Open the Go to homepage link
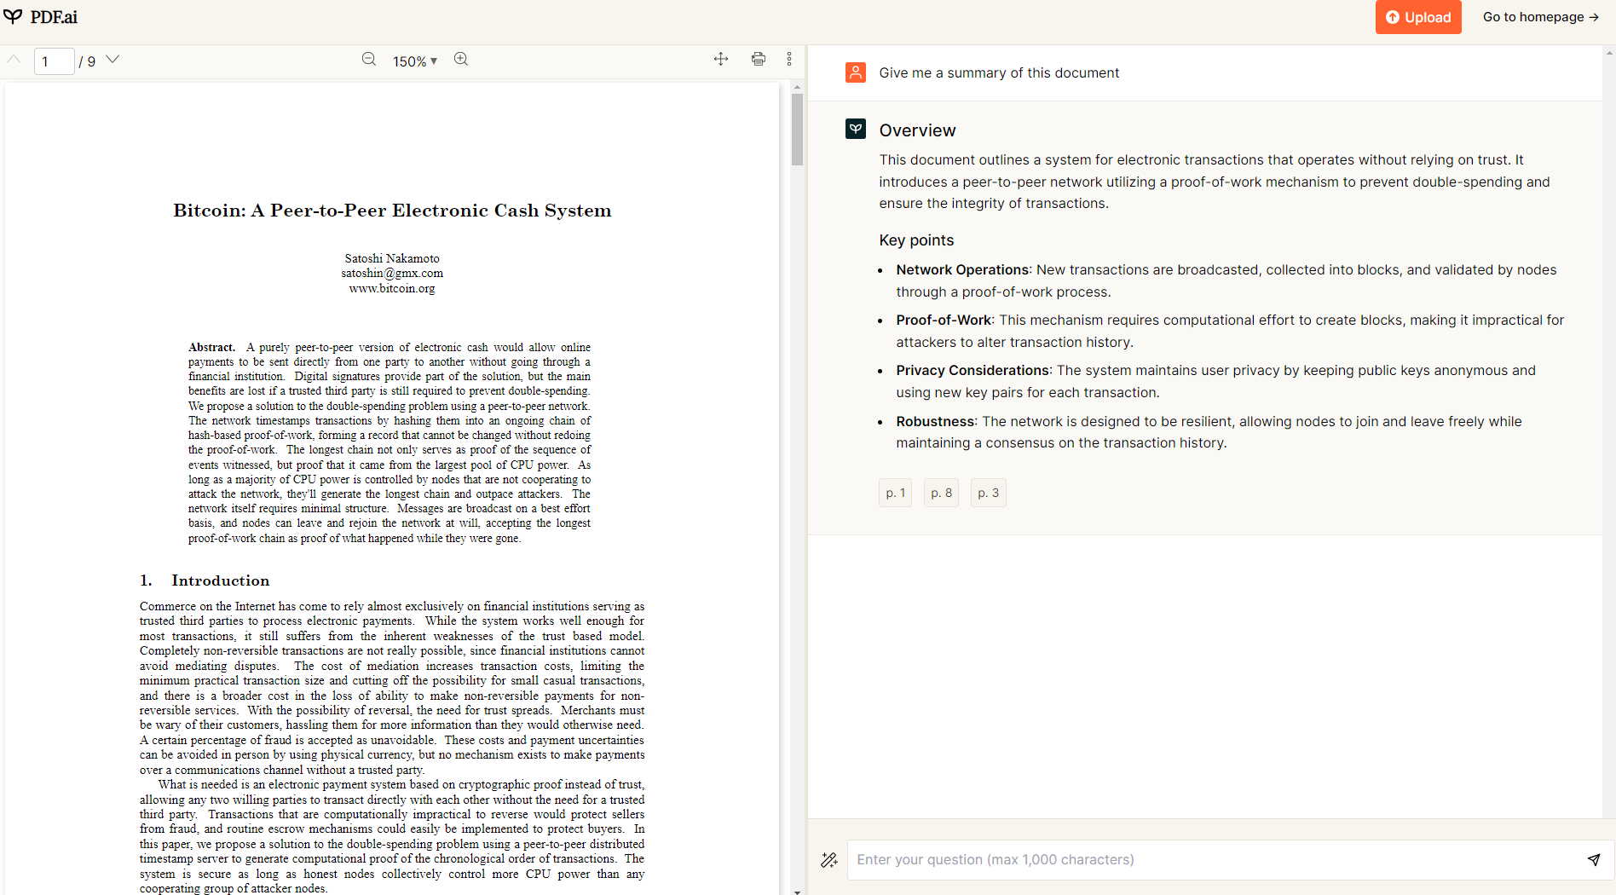The image size is (1616, 895). coord(1539,16)
